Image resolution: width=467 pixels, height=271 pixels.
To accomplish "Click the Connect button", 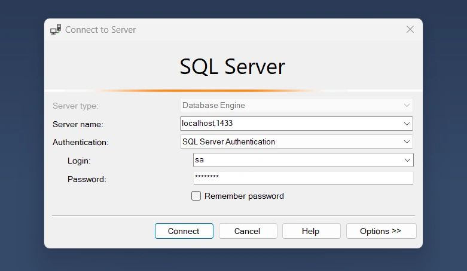I will (x=184, y=231).
